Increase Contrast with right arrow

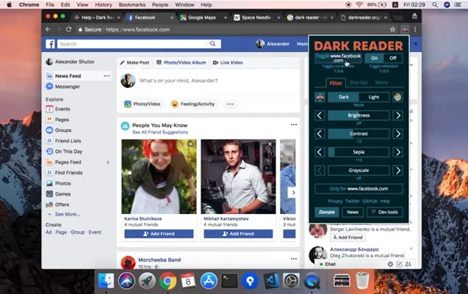pos(398,134)
